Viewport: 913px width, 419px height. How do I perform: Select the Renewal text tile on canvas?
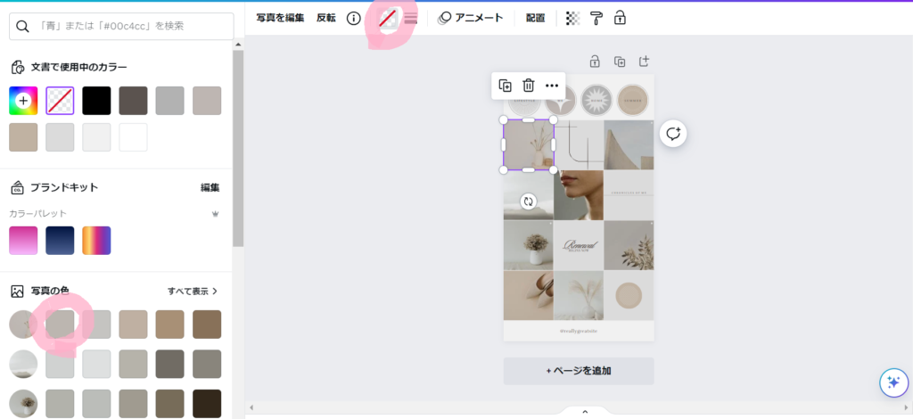(x=578, y=245)
